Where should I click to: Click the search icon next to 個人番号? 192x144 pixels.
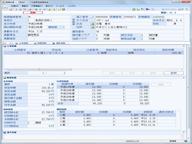93,17
